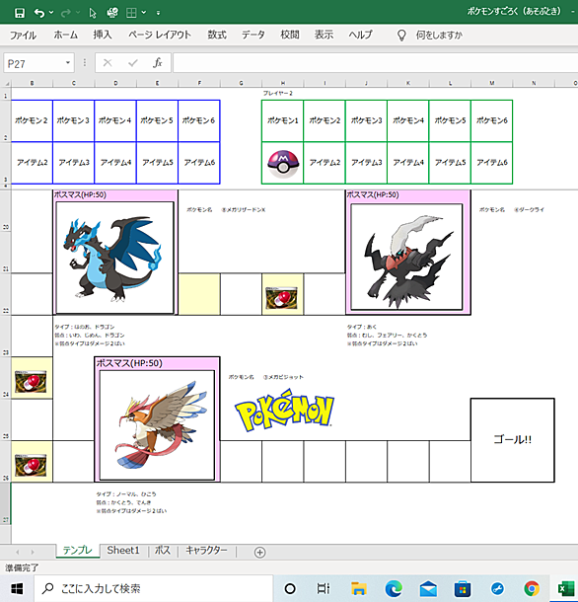Open the Mail app on the taskbar

[428, 588]
